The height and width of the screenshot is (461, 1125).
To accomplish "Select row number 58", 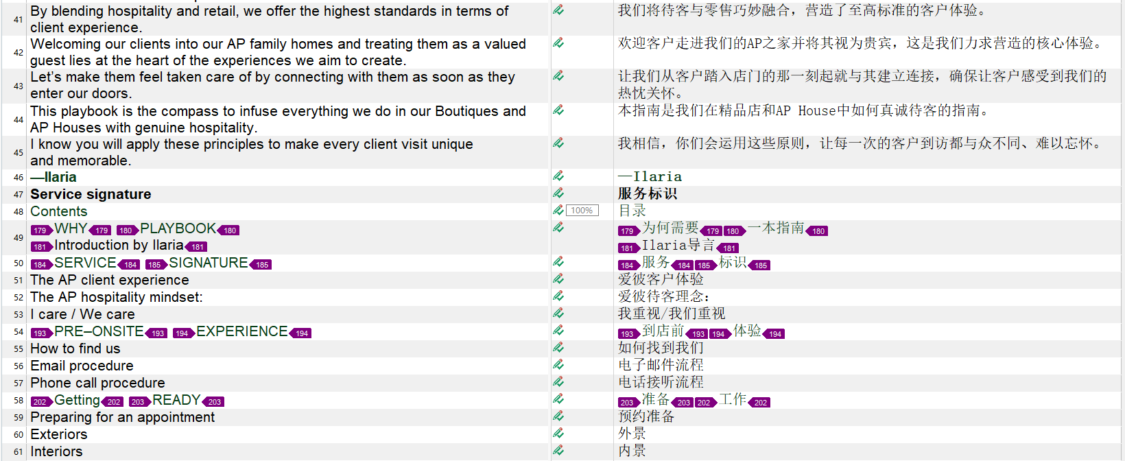I will tap(19, 400).
